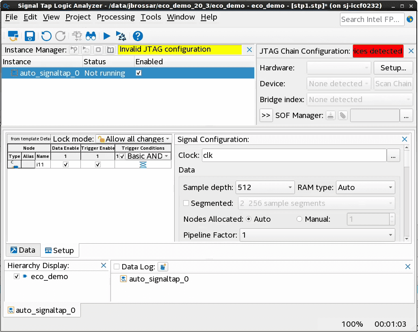Image resolution: width=418 pixels, height=332 pixels.
Task: Toggle Enabled checkbox for auto_signaltap_0
Action: 139,73
